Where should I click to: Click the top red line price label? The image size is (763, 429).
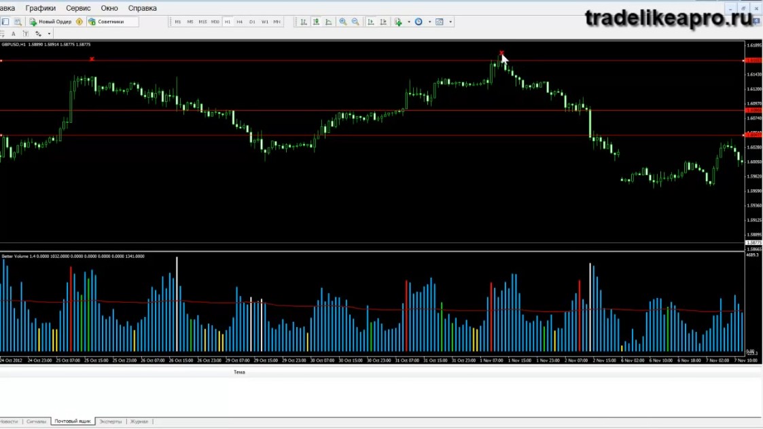pos(753,60)
